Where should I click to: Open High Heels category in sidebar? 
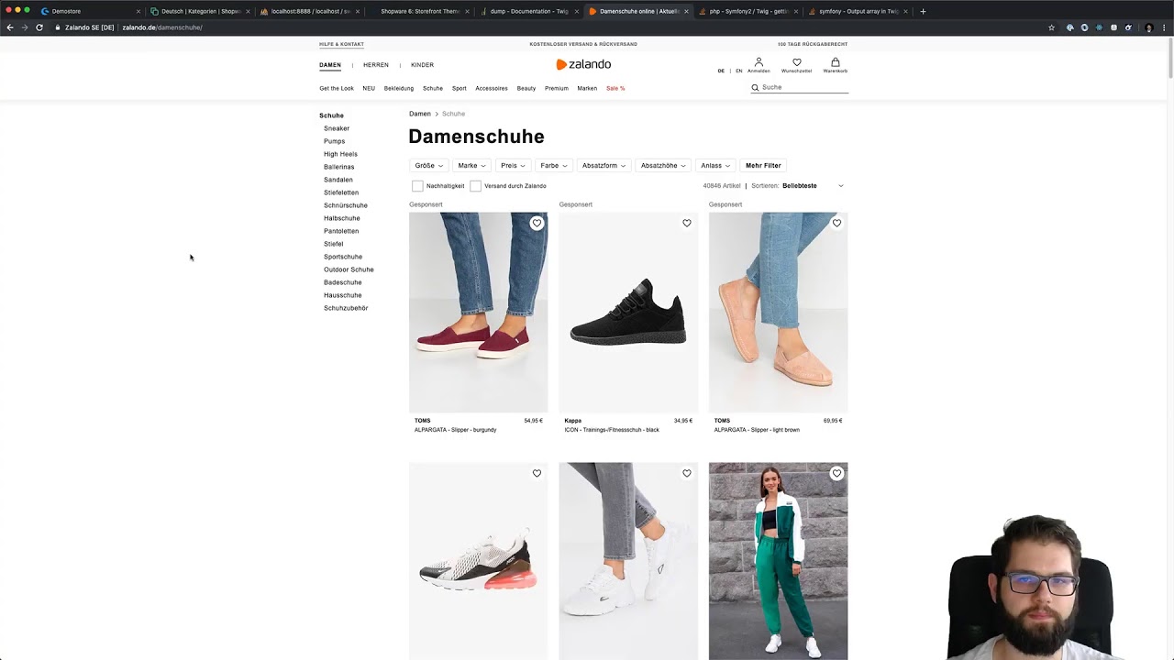pyautogui.click(x=340, y=154)
